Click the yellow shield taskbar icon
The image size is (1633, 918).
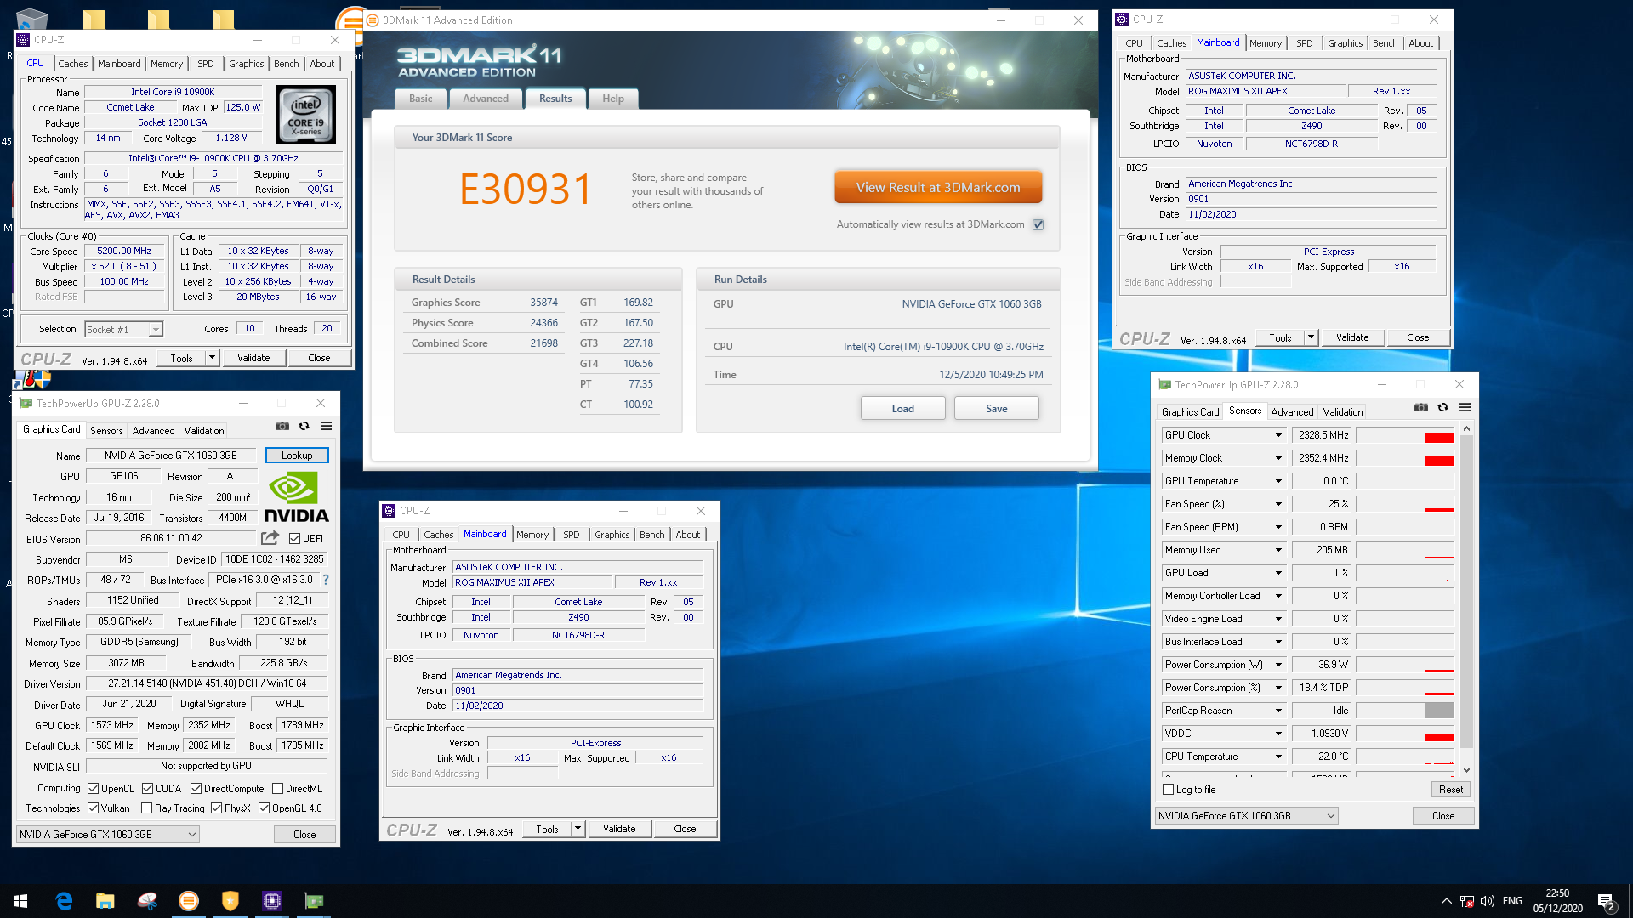[230, 901]
